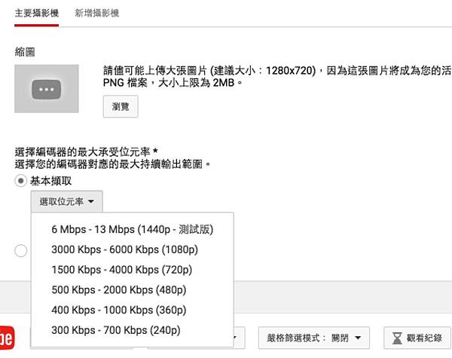Click the 觀看紀錄 history button
Image resolution: width=452 pixels, height=358 pixels.
click(x=417, y=338)
